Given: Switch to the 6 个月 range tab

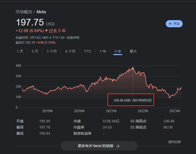Looking at the screenshot, I should [x=70, y=51].
